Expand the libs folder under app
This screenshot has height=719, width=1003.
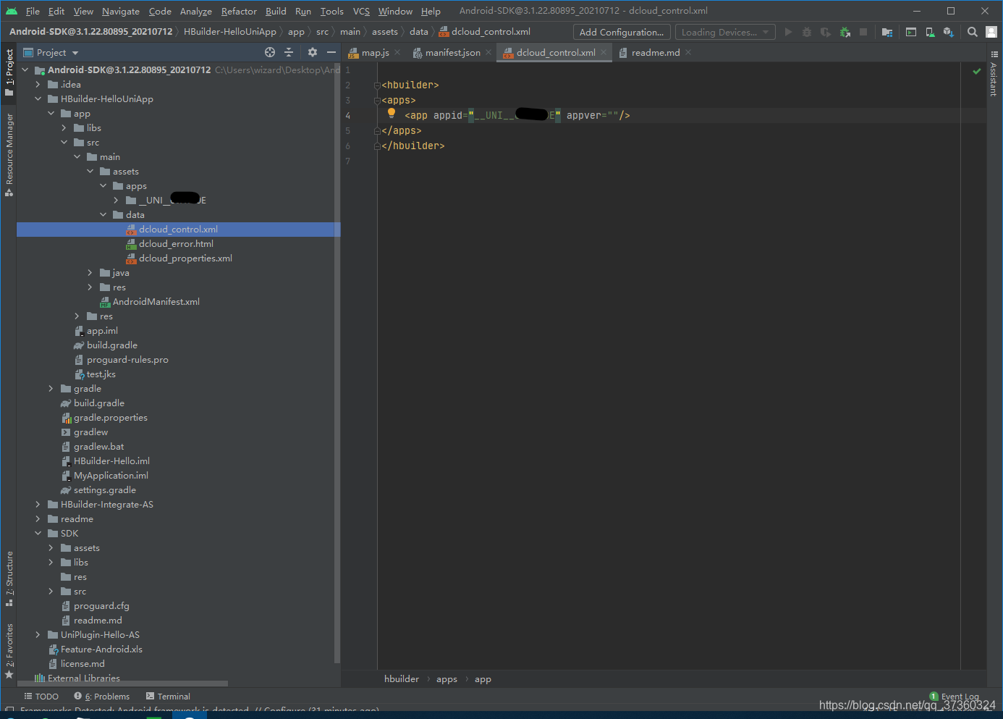(64, 128)
